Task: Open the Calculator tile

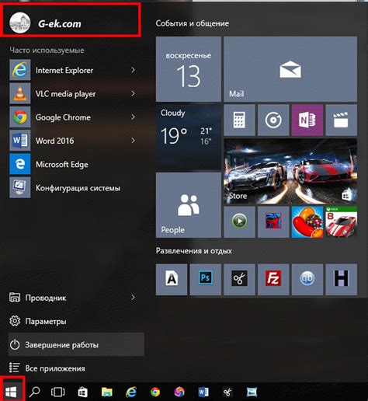Action: pyautogui.click(x=239, y=120)
